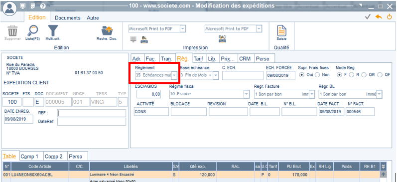Click the LU4NEON60X60ACBL article code cell

point(40,175)
